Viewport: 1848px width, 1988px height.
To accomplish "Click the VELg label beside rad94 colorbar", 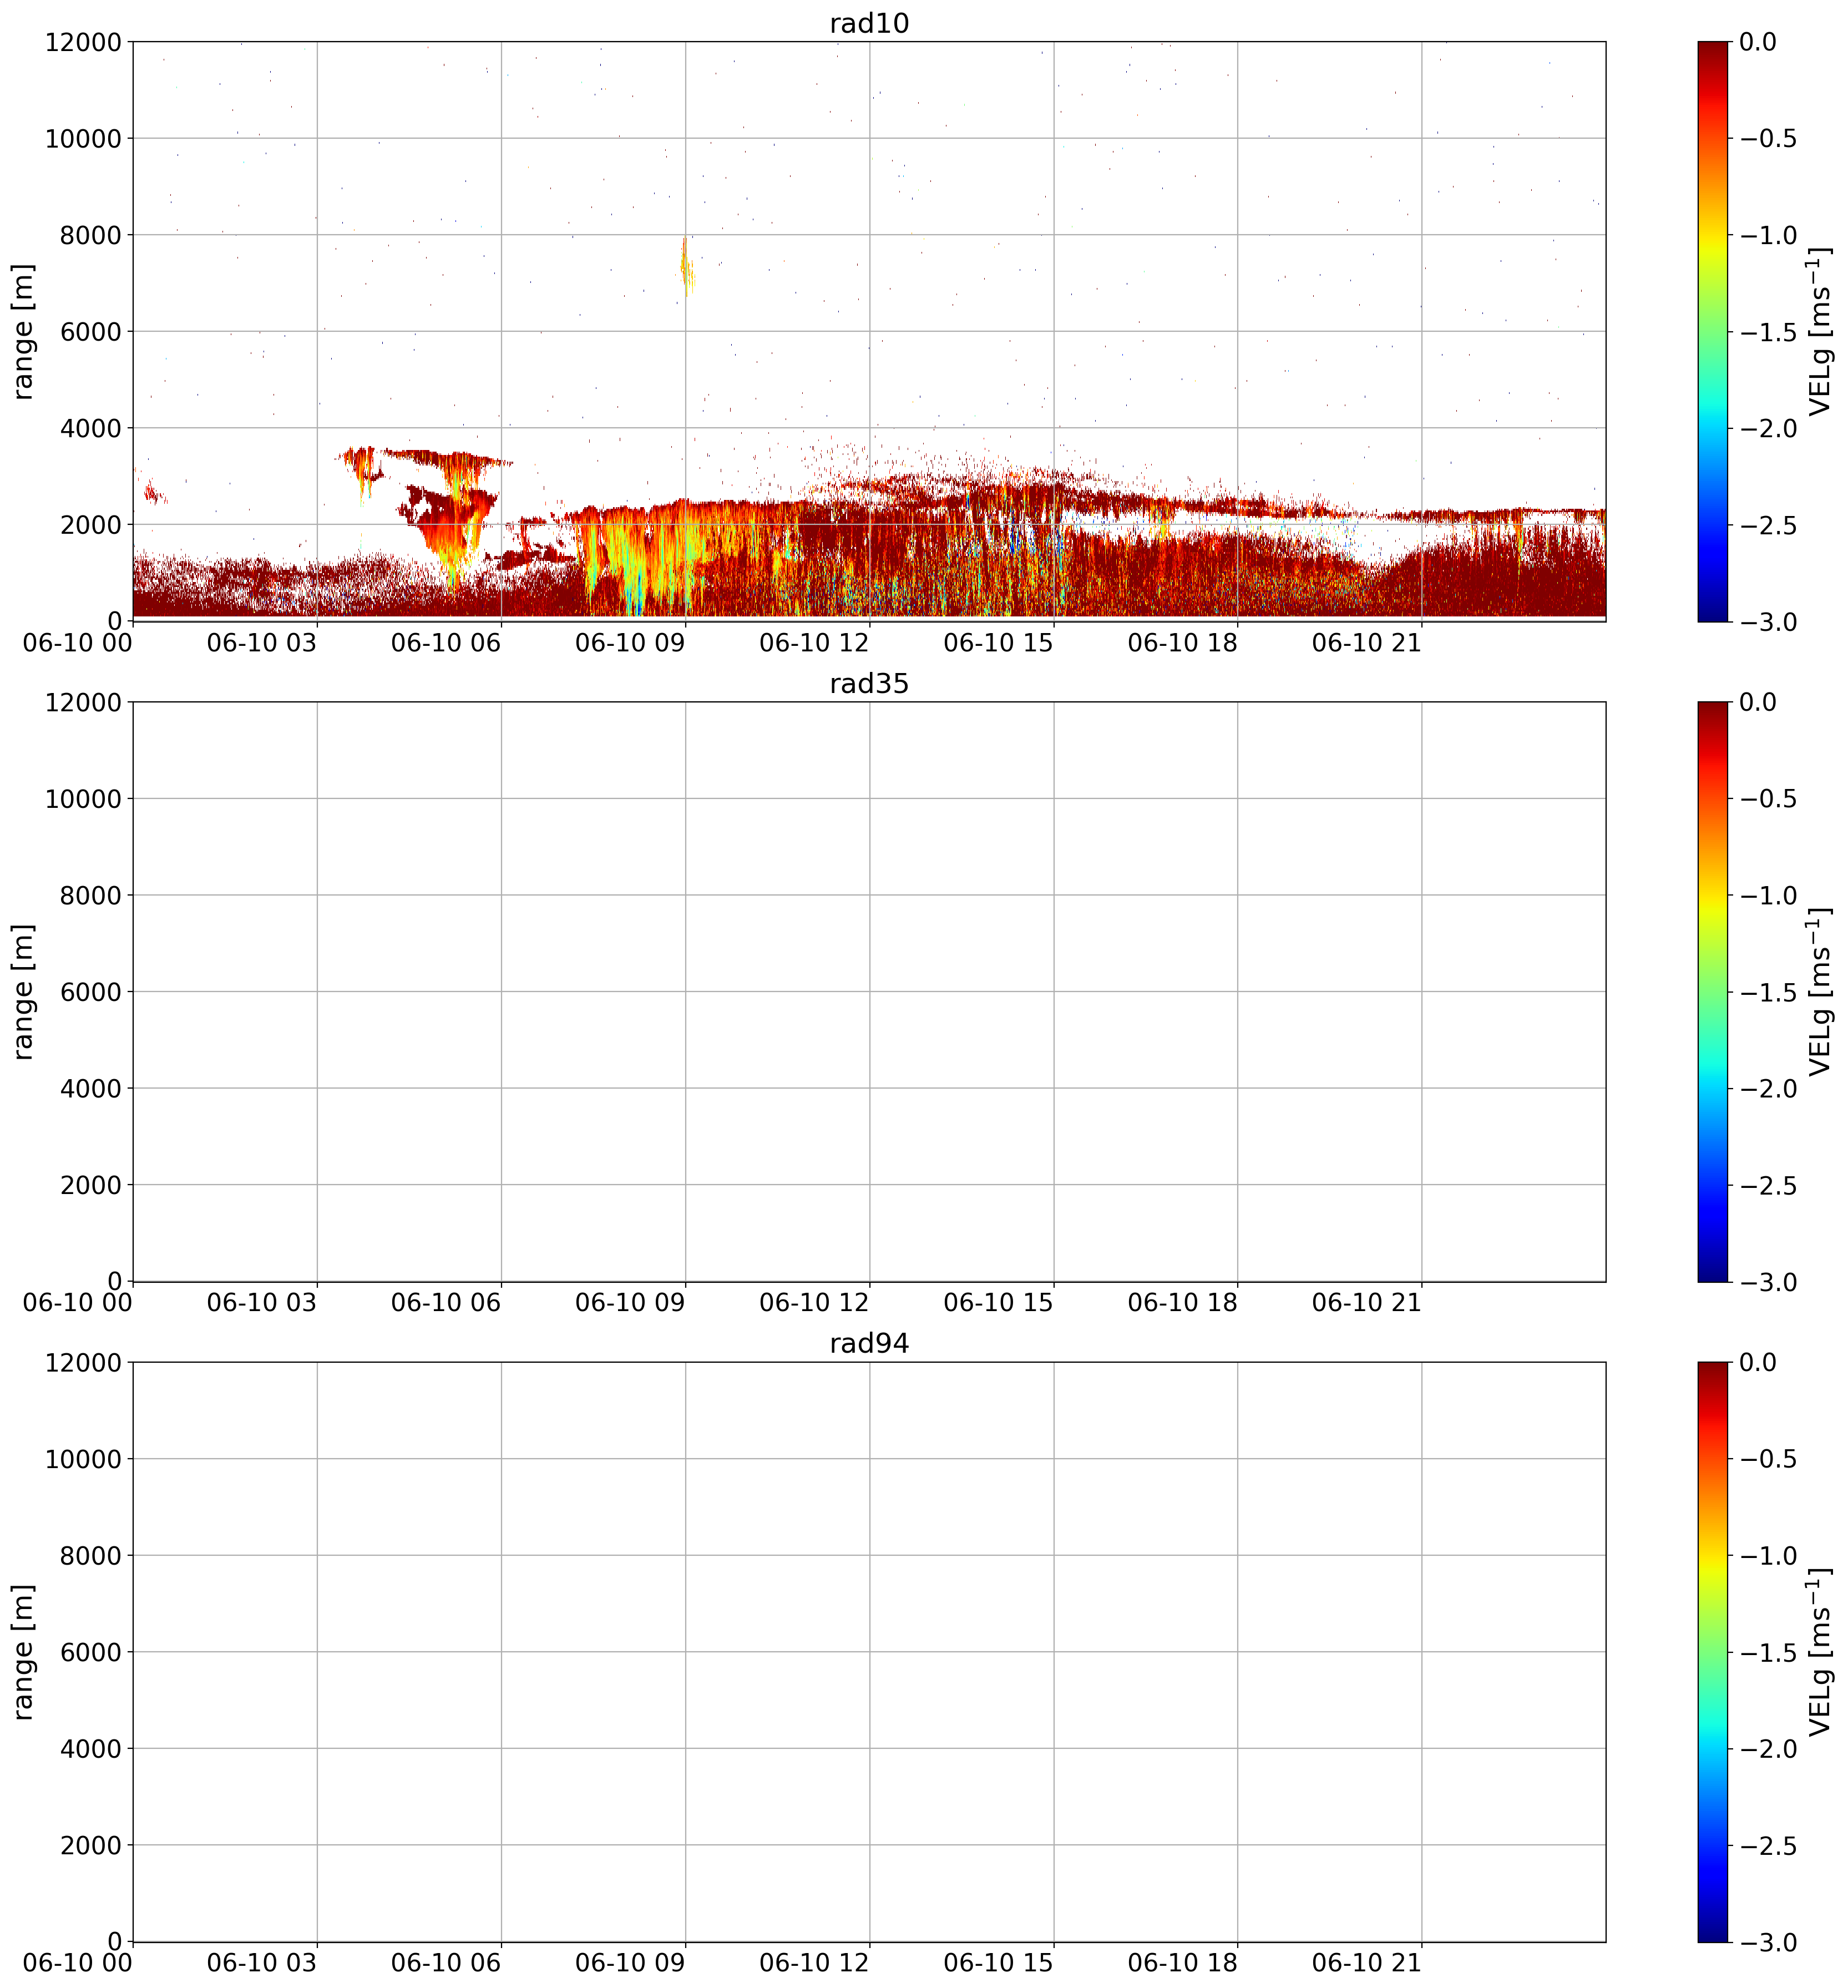I will (x=1820, y=1651).
